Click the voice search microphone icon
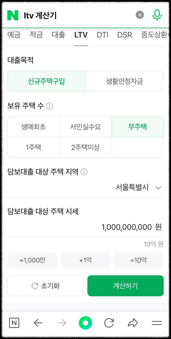 point(157,15)
